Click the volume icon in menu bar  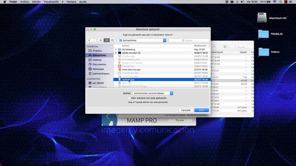[x=242, y=2]
